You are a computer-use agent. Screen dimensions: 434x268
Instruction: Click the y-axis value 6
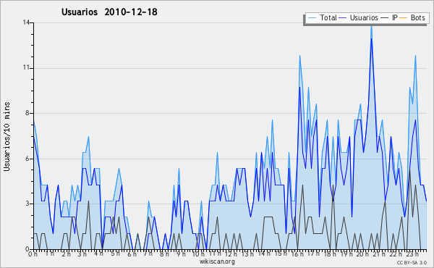[27, 159]
